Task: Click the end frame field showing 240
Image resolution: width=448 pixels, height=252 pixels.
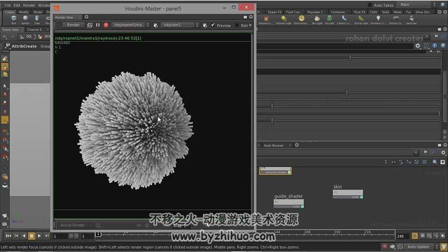Action: click(403, 236)
